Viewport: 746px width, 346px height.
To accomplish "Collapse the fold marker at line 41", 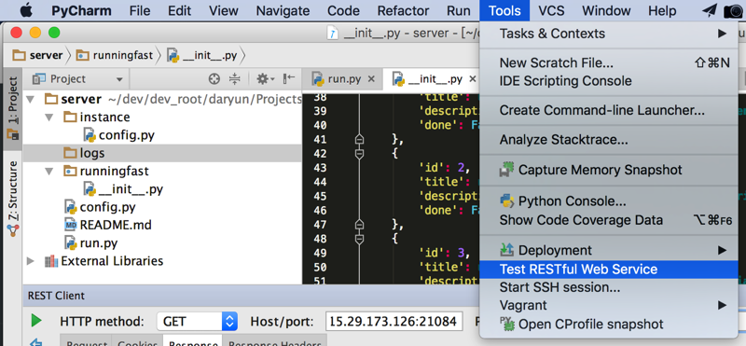I will click(x=359, y=140).
